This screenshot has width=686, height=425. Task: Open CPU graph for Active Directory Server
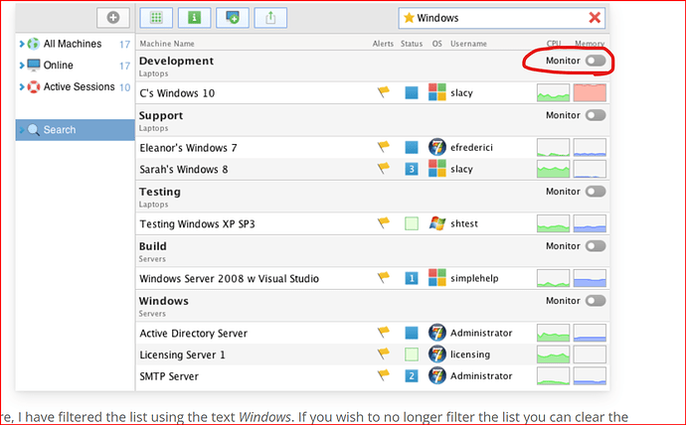(553, 333)
